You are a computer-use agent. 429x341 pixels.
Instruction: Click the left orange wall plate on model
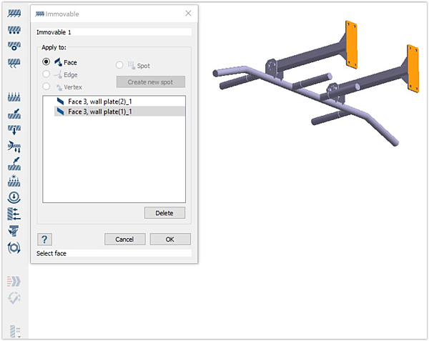(351, 44)
